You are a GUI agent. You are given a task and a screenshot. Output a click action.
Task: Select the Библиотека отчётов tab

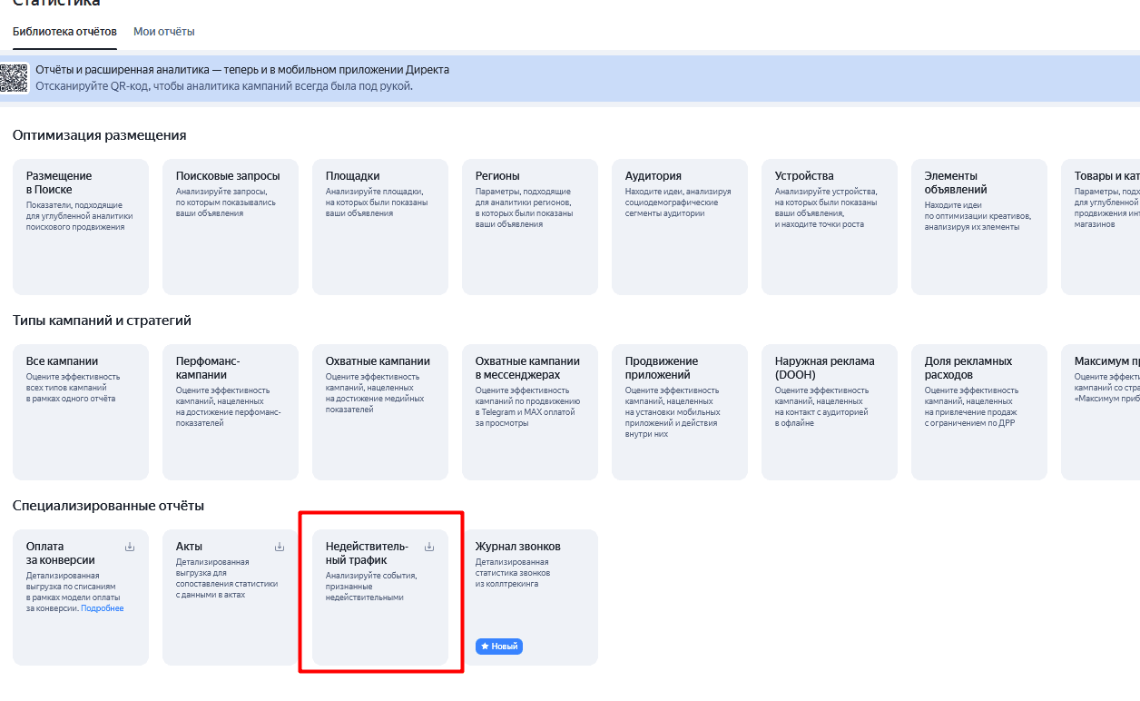coord(64,32)
